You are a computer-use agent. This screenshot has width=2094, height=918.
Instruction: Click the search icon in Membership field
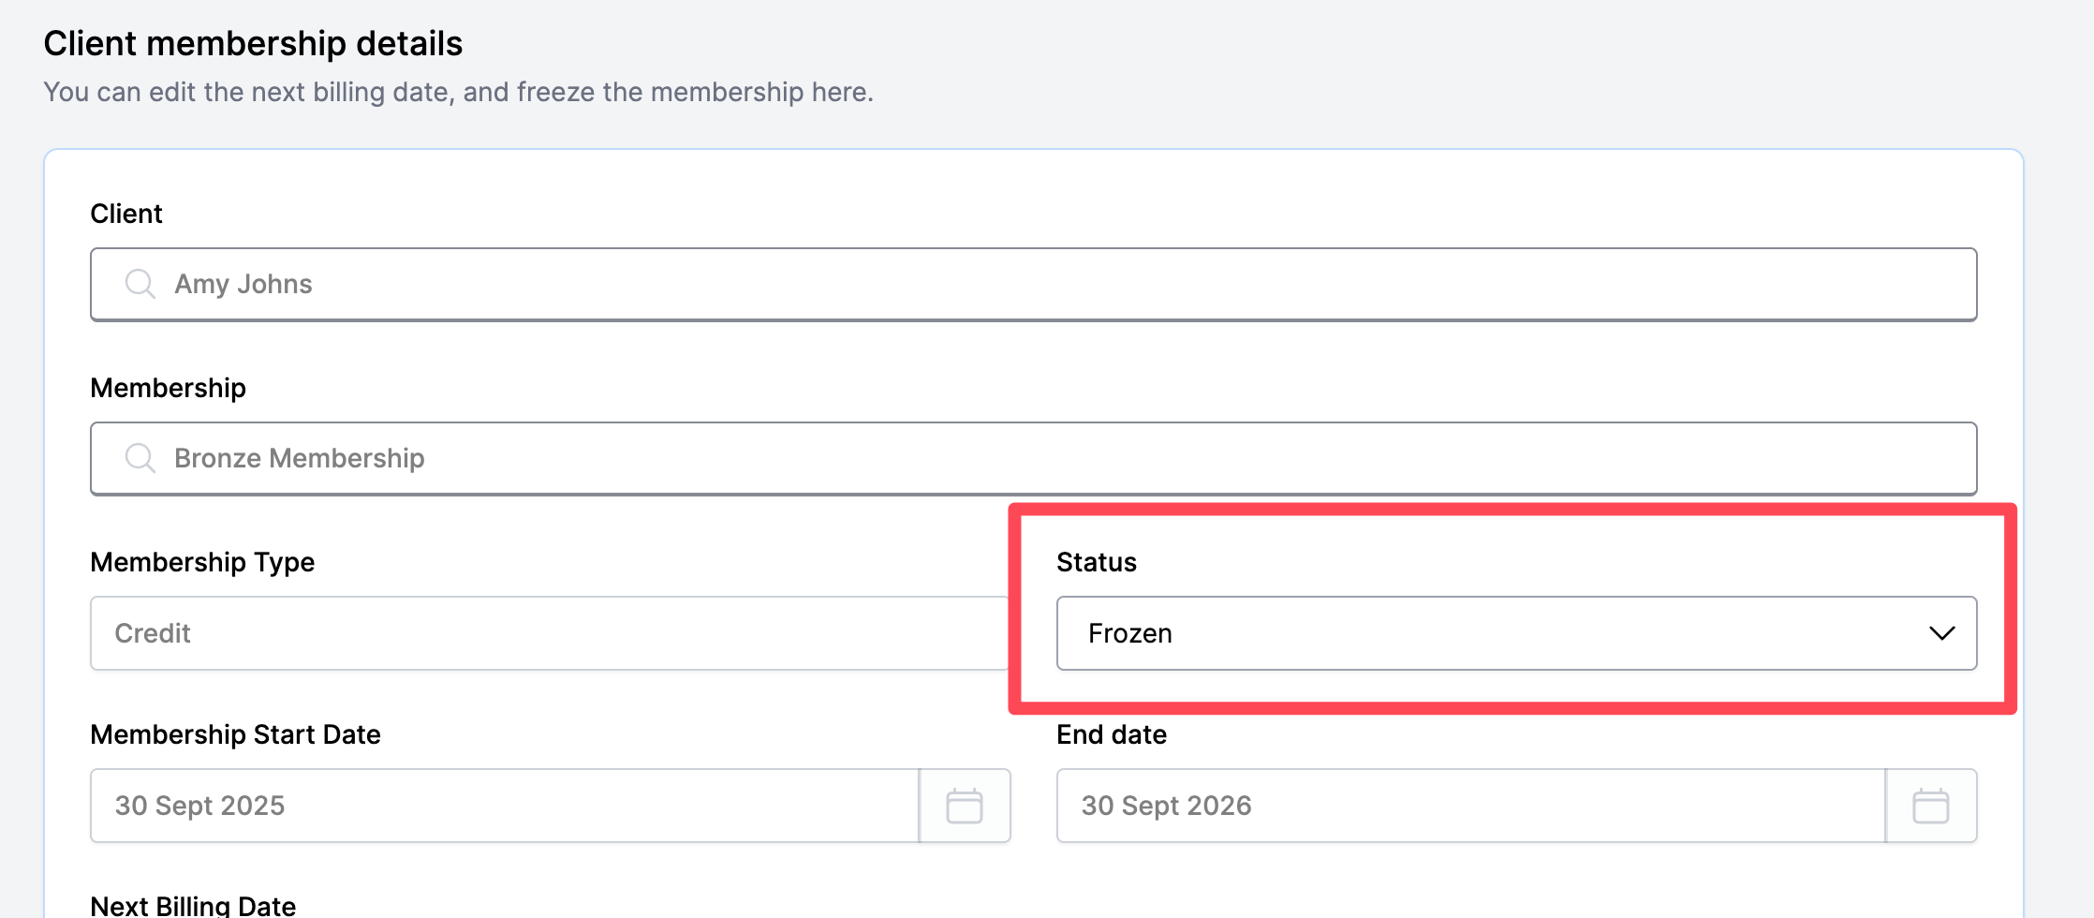pos(140,458)
